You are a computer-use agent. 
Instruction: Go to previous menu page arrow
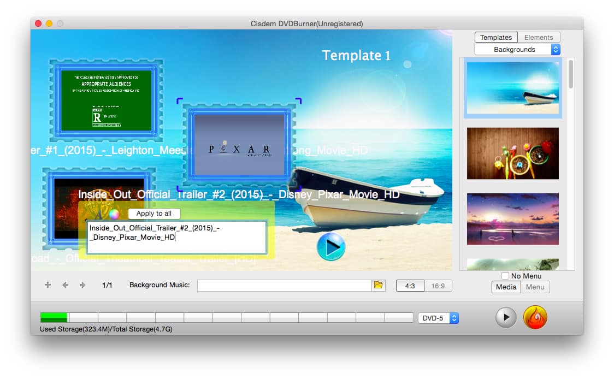pos(66,285)
